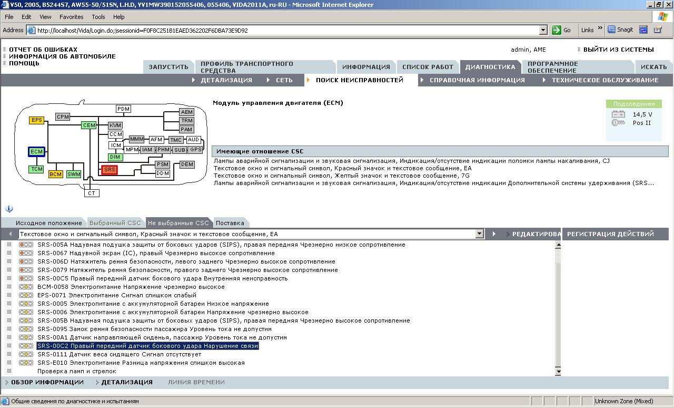Viewport: 674px width, 408px height.
Task: Click the yellow status lights for EPS-0071
Action: click(26, 295)
